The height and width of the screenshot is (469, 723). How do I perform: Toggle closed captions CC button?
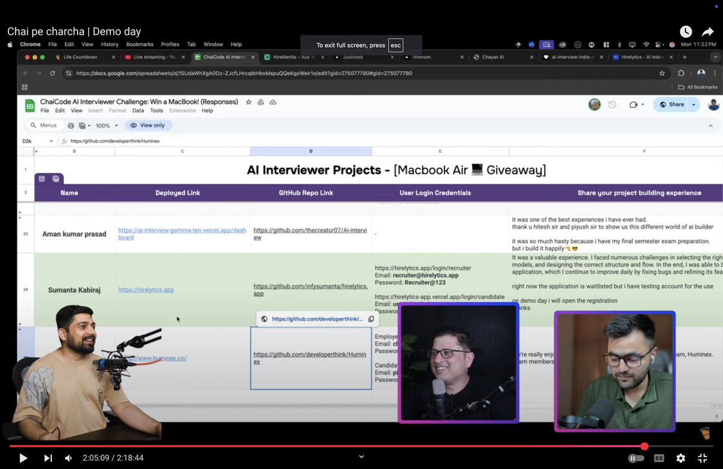pyautogui.click(x=659, y=458)
